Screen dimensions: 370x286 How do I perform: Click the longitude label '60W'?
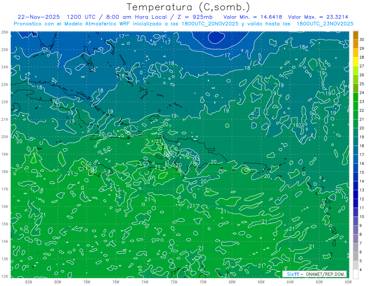[x=348, y=282]
